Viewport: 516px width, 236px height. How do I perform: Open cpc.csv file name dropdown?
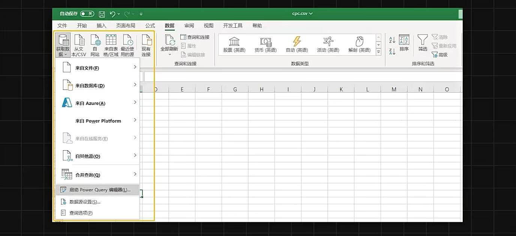(x=302, y=13)
